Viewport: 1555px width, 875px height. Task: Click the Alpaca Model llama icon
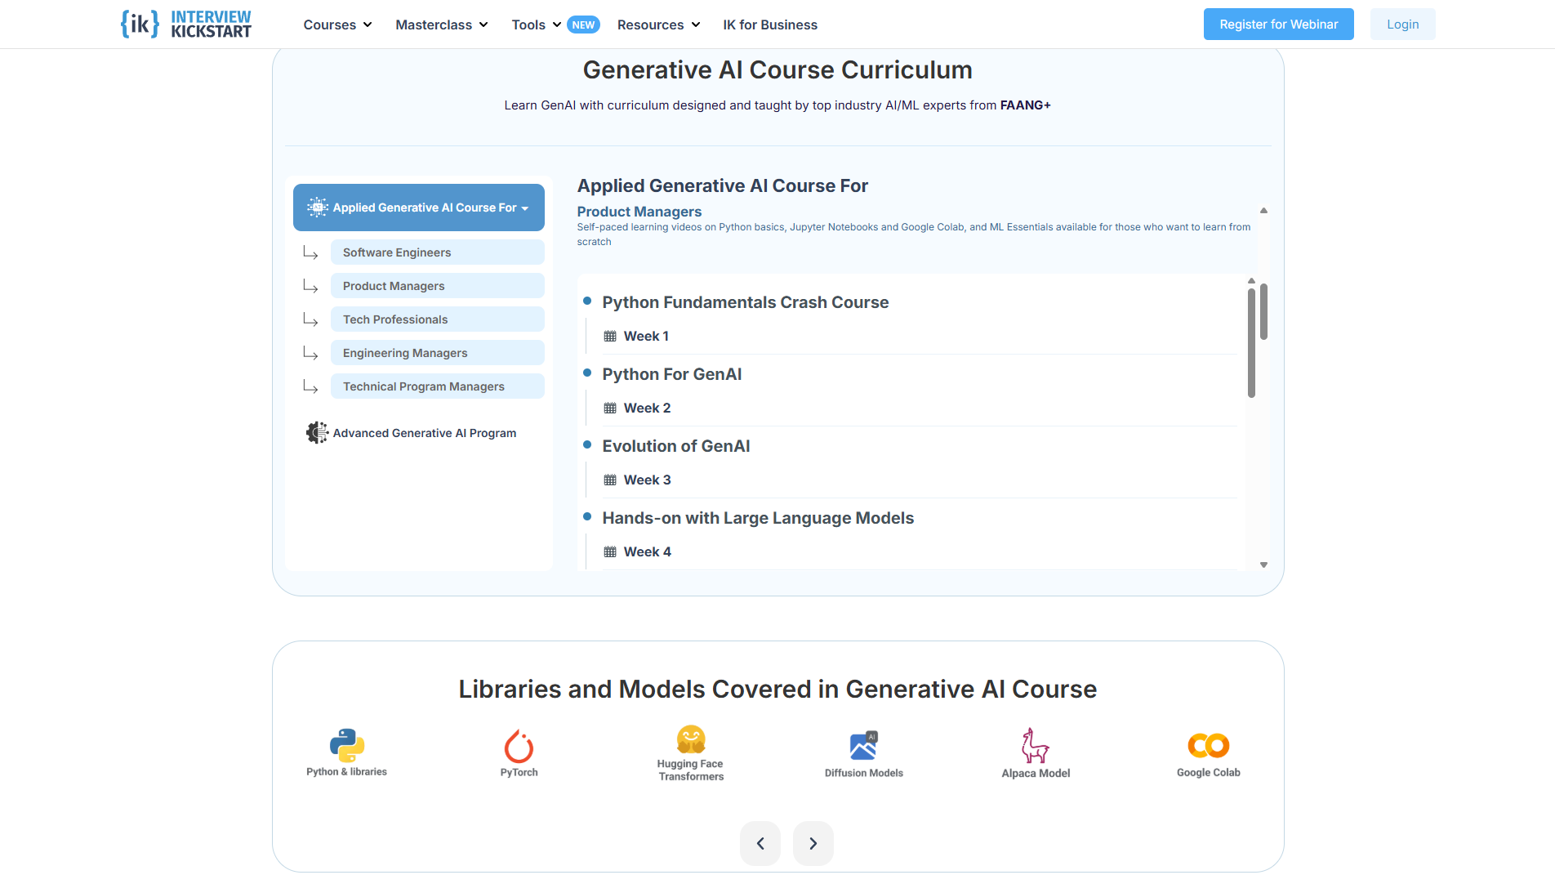coord(1035,745)
